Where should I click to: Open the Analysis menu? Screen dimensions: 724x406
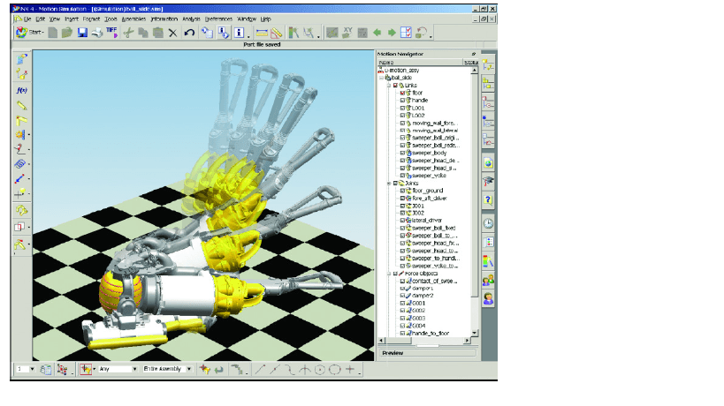pyautogui.click(x=191, y=19)
